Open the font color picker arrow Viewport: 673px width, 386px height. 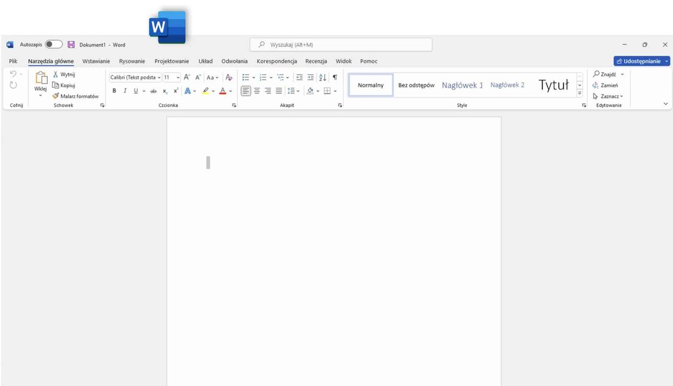coord(230,90)
